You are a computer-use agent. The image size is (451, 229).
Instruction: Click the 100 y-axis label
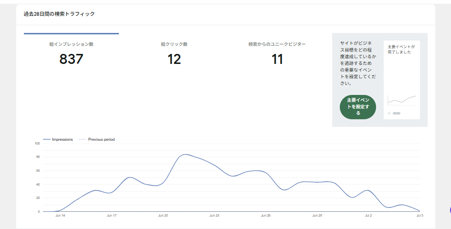click(x=37, y=143)
